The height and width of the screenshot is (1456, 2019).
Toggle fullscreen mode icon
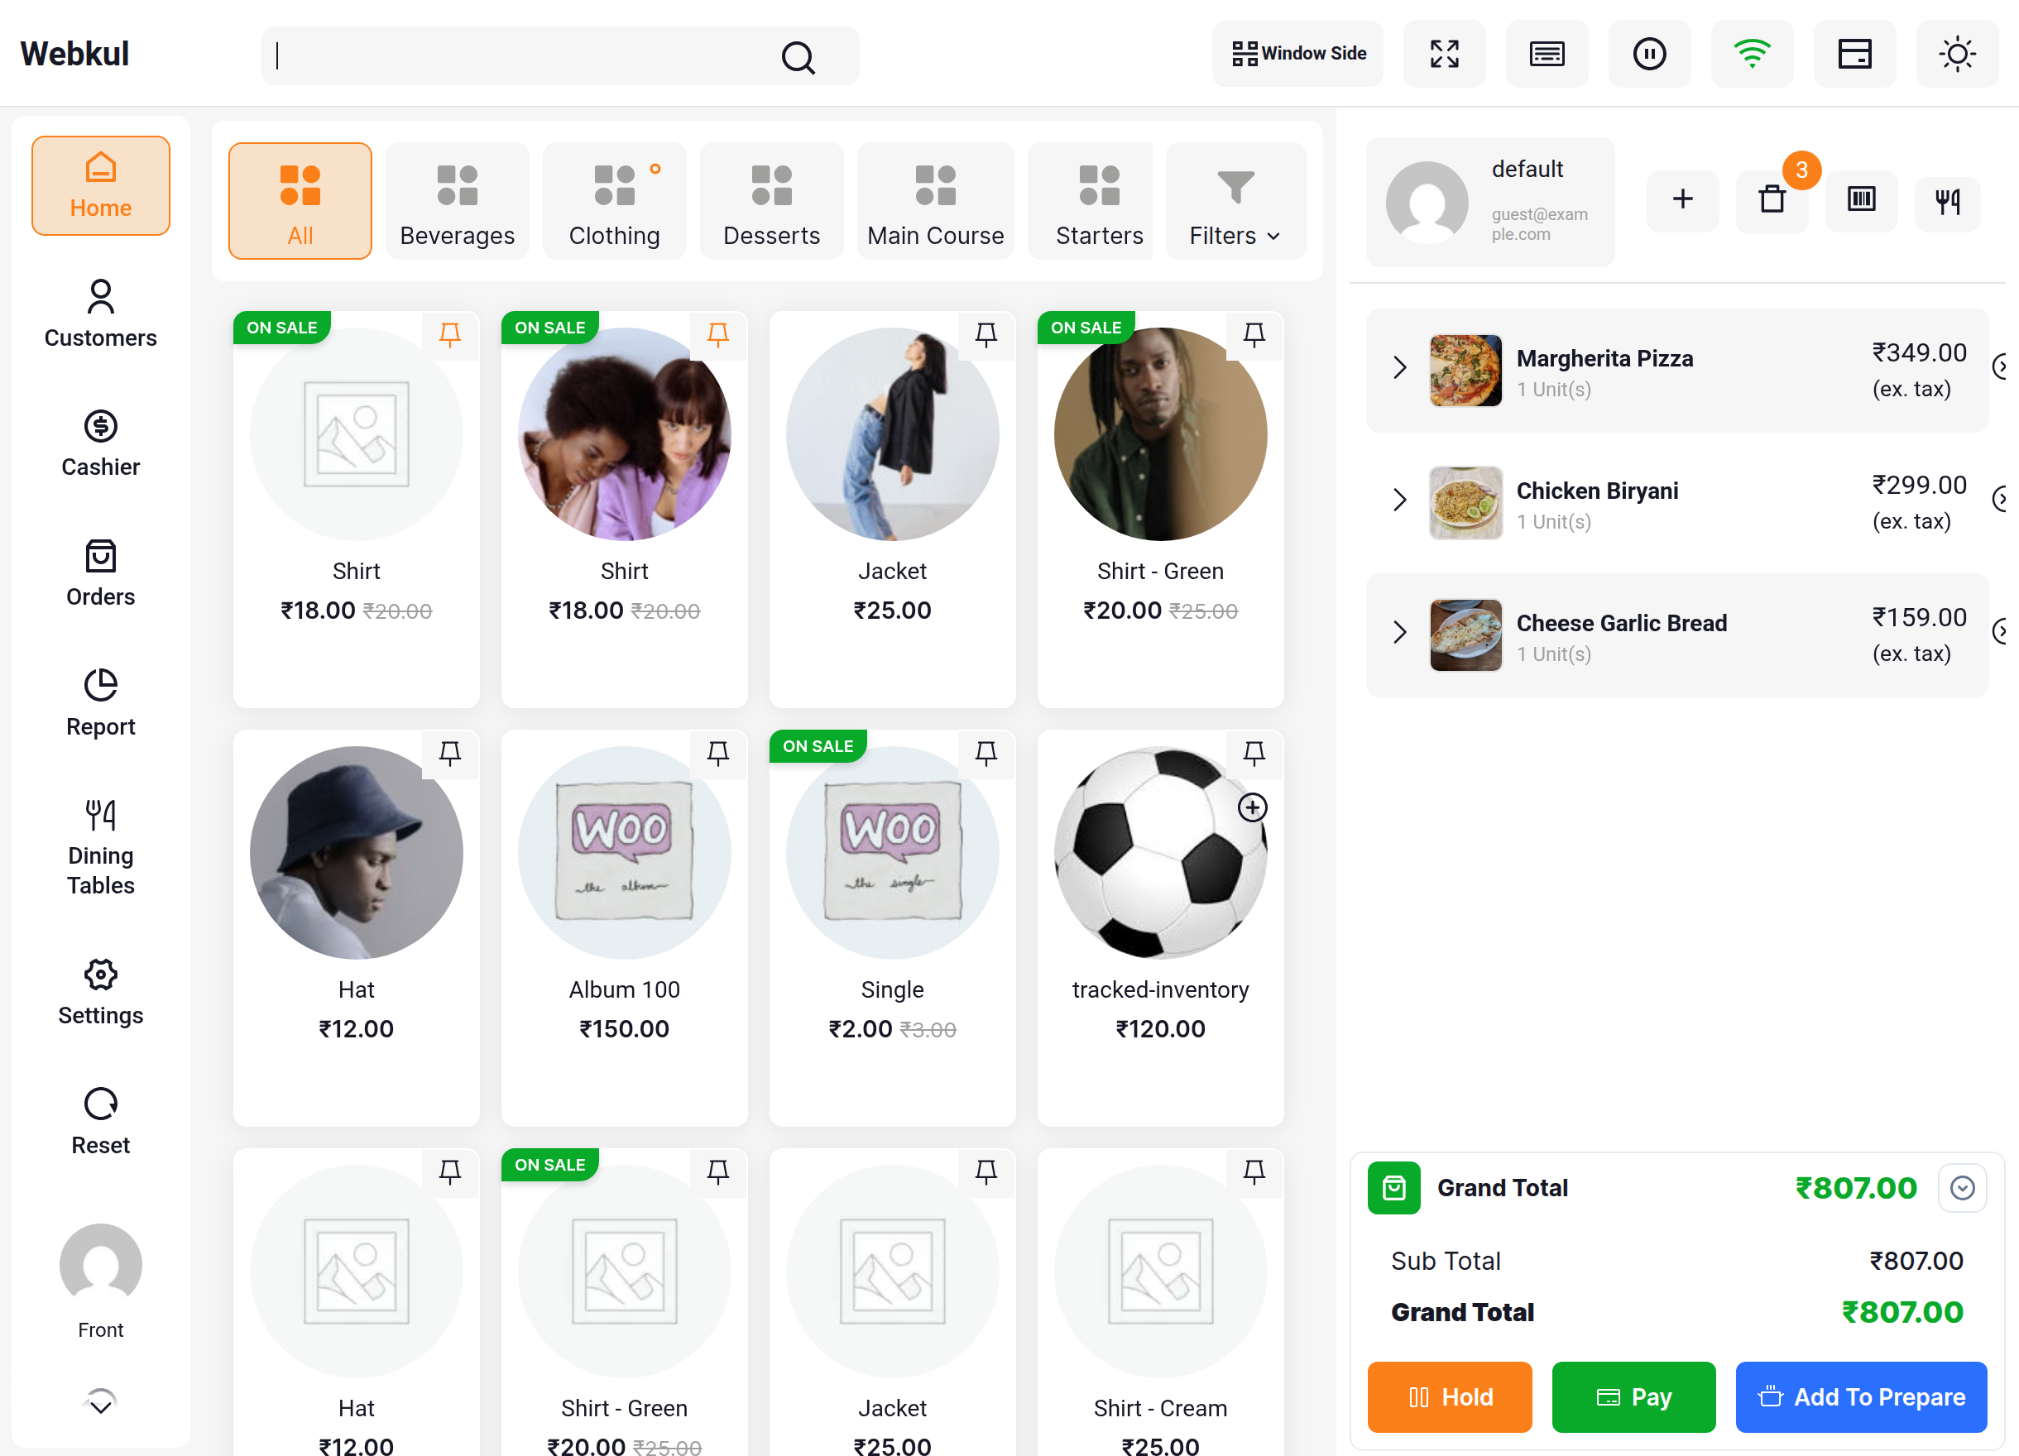coord(1444,54)
